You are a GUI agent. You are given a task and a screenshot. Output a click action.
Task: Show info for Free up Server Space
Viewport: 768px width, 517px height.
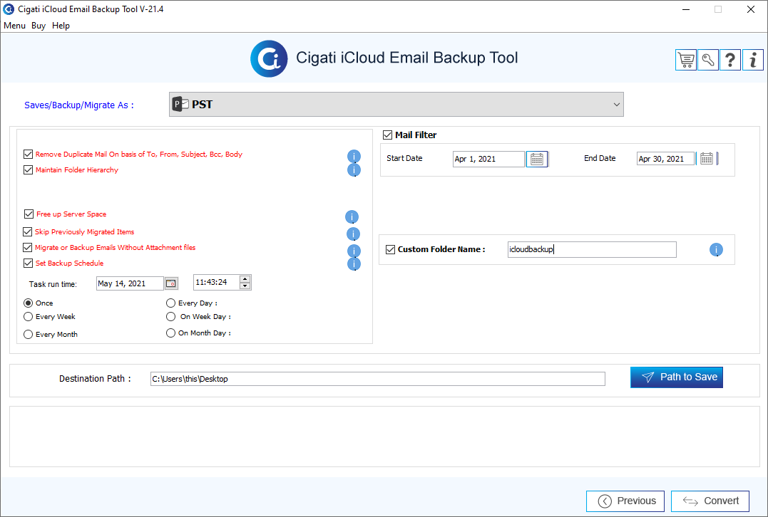tap(352, 216)
